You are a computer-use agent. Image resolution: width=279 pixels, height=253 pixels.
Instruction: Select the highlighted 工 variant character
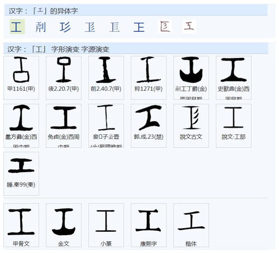(x=17, y=27)
